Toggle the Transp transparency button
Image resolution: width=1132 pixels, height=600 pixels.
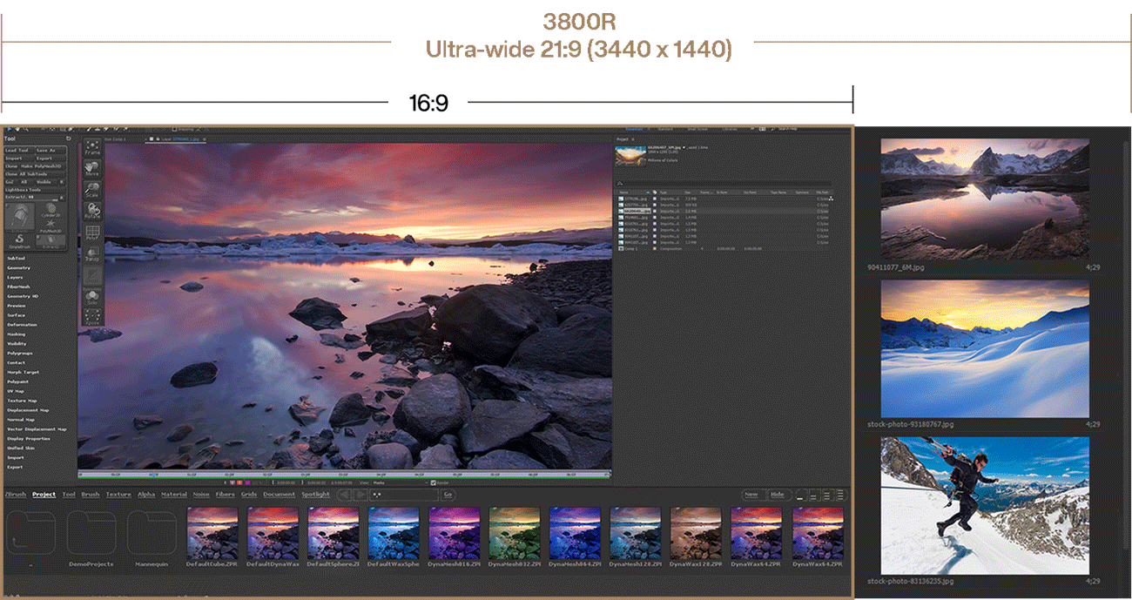pyautogui.click(x=92, y=254)
